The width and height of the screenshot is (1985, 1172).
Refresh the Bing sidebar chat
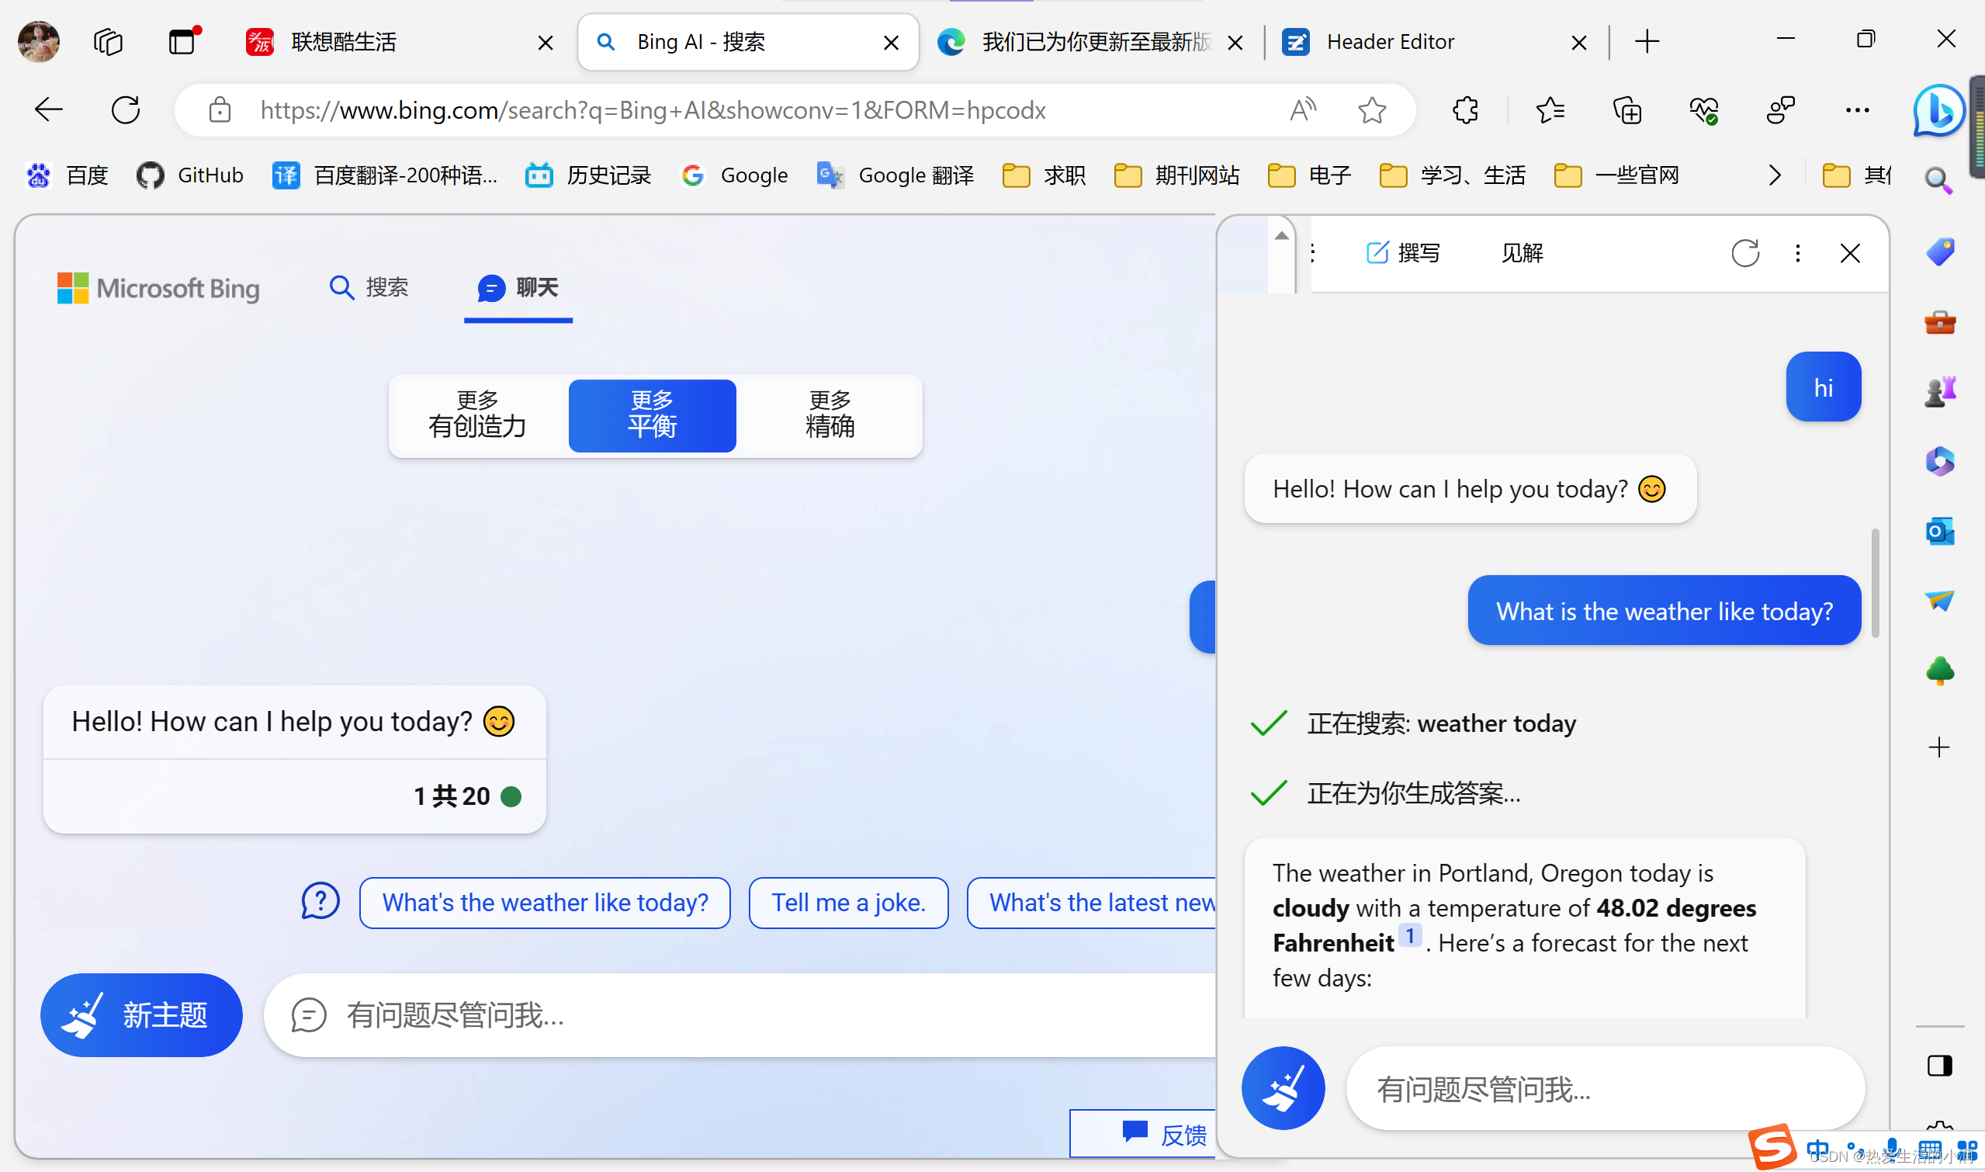[1745, 253]
